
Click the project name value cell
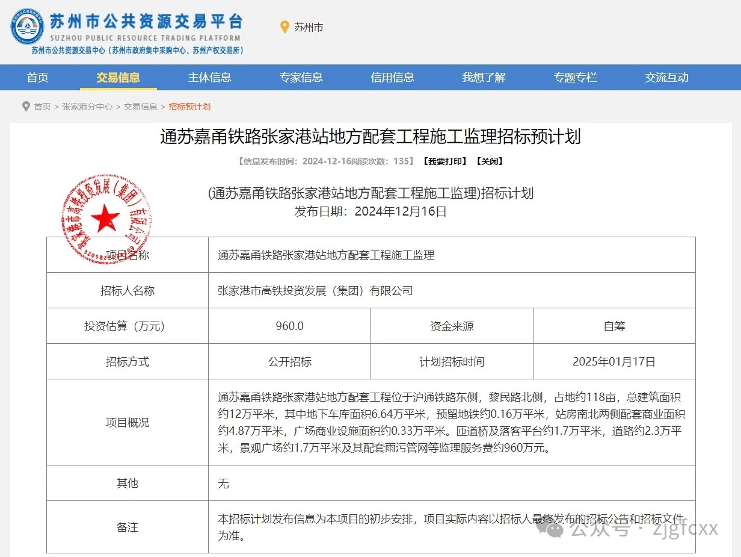pos(452,255)
